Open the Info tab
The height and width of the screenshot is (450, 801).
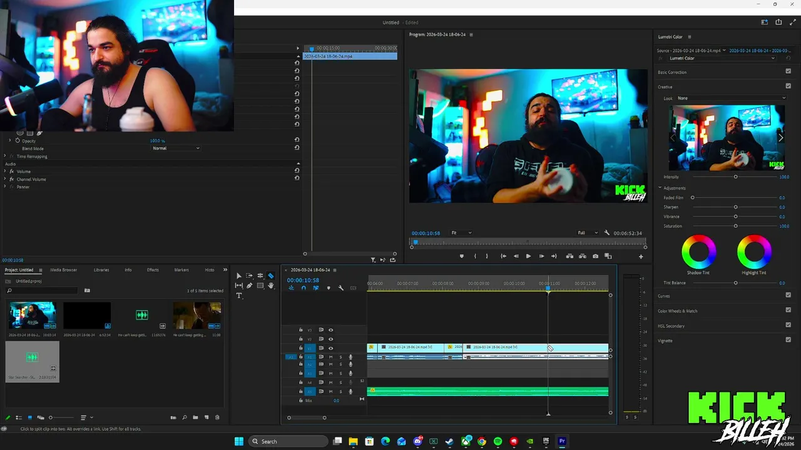click(128, 270)
